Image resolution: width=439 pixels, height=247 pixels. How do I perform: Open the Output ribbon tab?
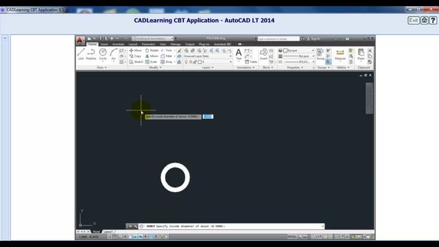(189, 44)
